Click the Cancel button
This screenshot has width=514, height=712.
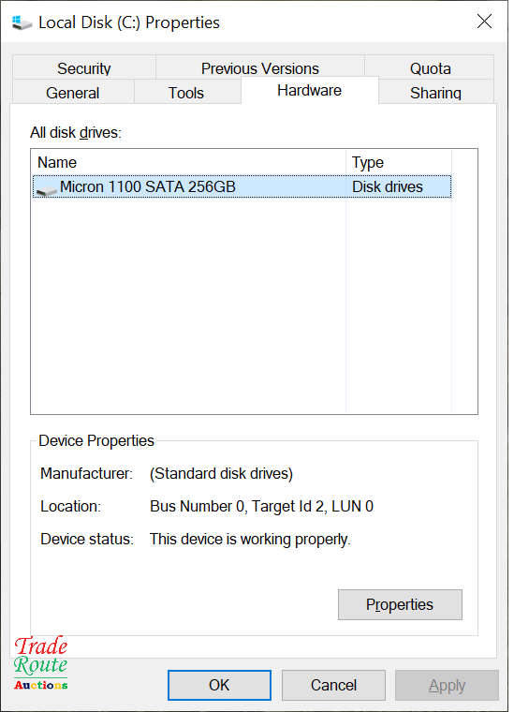(x=333, y=685)
